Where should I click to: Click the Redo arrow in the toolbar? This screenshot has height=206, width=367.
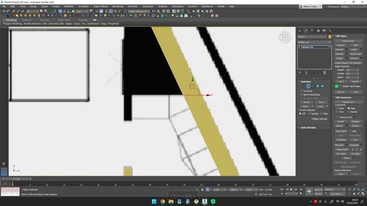pyautogui.click(x=8, y=11)
